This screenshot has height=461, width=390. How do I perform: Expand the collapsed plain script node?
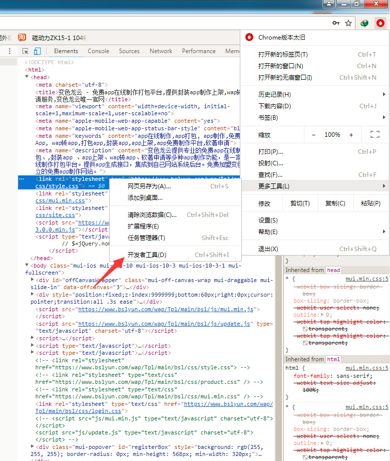click(x=33, y=338)
